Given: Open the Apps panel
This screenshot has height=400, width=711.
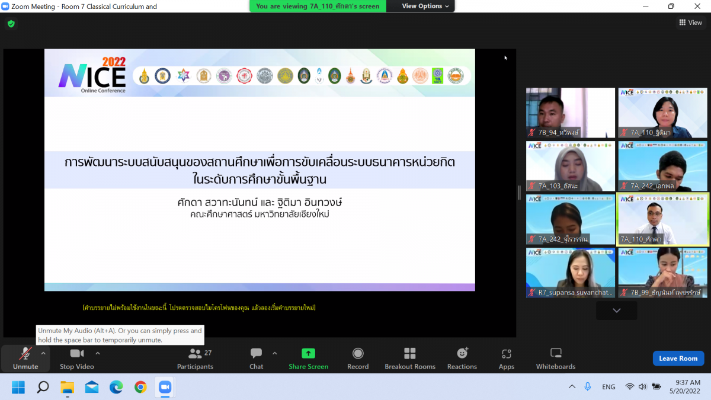Looking at the screenshot, I should (x=507, y=359).
